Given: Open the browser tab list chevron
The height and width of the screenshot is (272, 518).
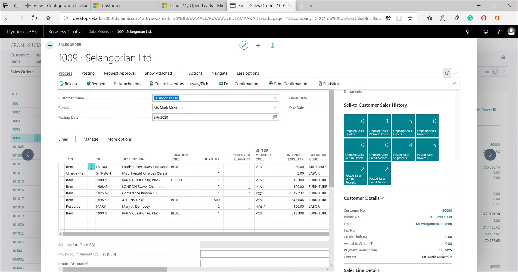Looking at the screenshot, I should pyautogui.click(x=312, y=6).
